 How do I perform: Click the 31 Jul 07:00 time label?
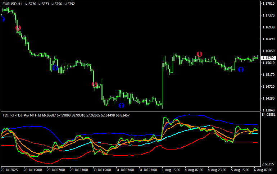click(125, 170)
